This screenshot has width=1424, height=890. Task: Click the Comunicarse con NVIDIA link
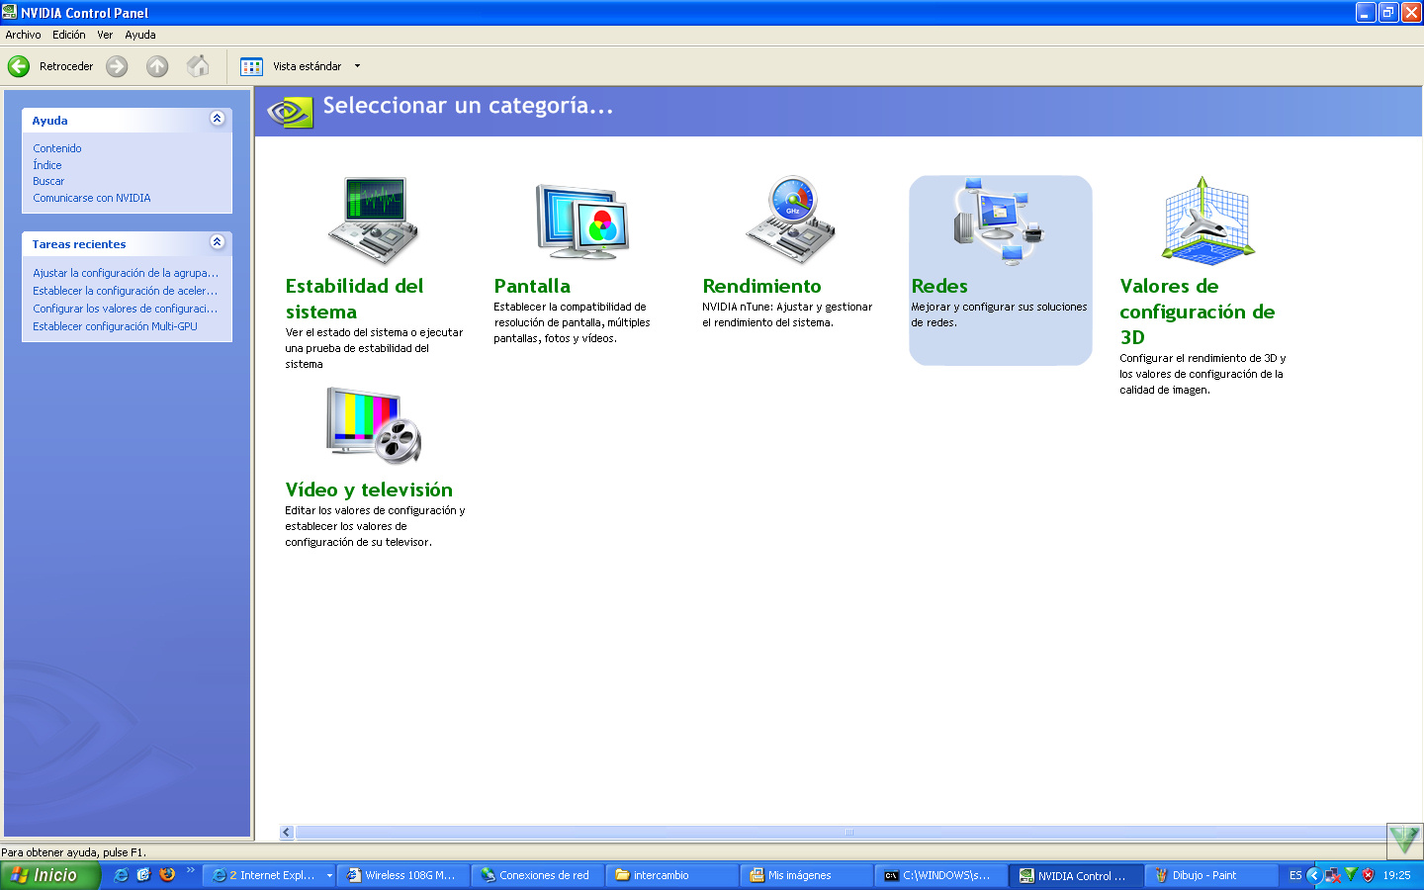coord(92,198)
